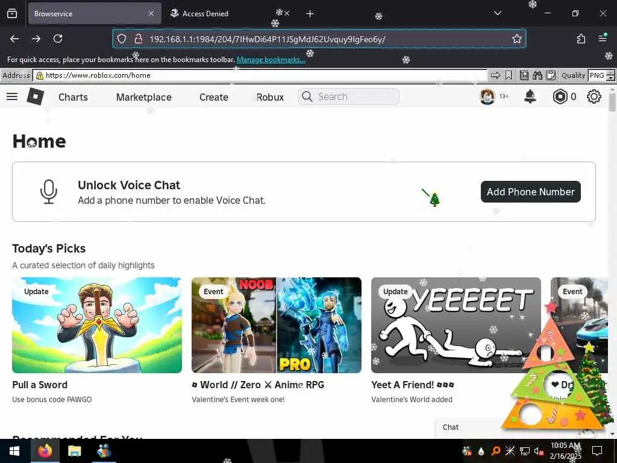Click the Today's Picks heading
Image resolution: width=617 pixels, height=463 pixels.
click(49, 248)
